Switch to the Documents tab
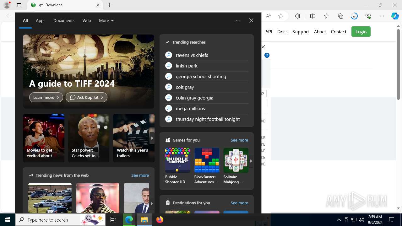The width and height of the screenshot is (402, 226). click(64, 20)
